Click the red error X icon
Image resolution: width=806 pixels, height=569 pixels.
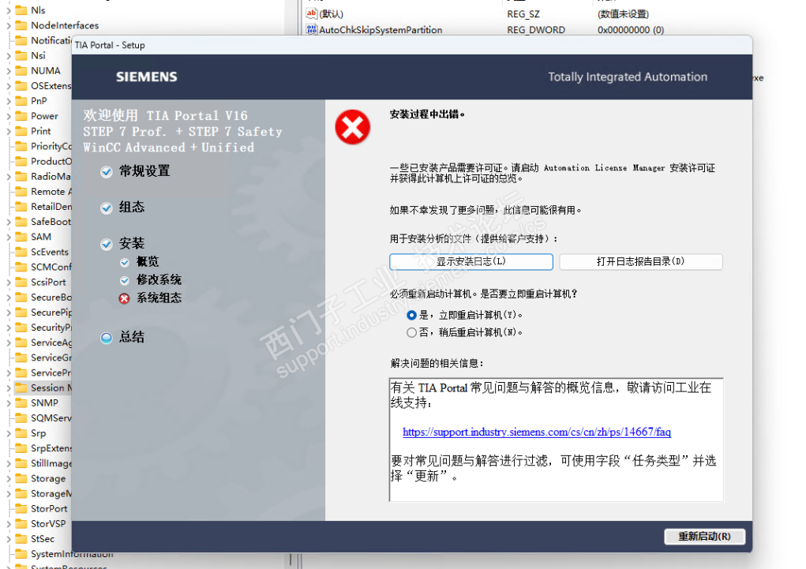click(x=353, y=127)
